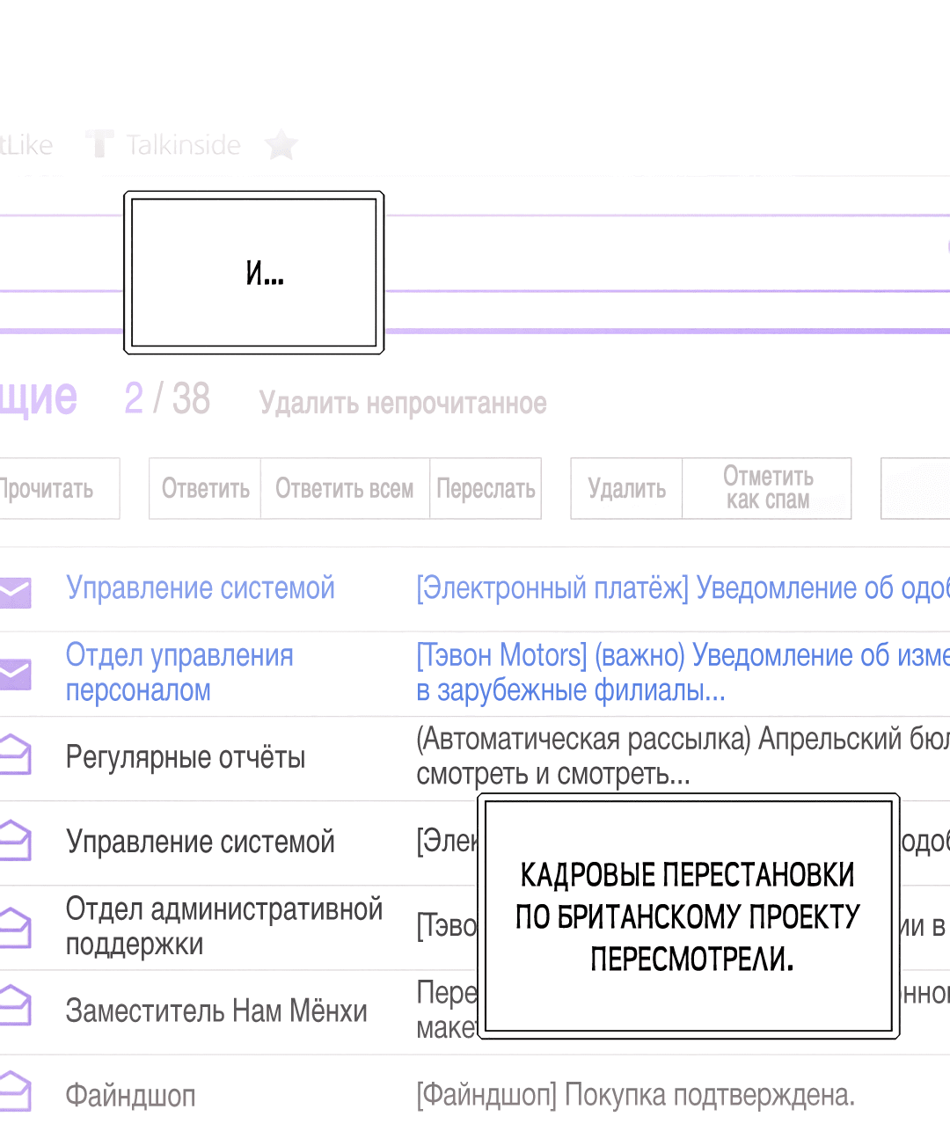
Task: Select sender Заместитель Нам Мёнхи
Action: [216, 1011]
